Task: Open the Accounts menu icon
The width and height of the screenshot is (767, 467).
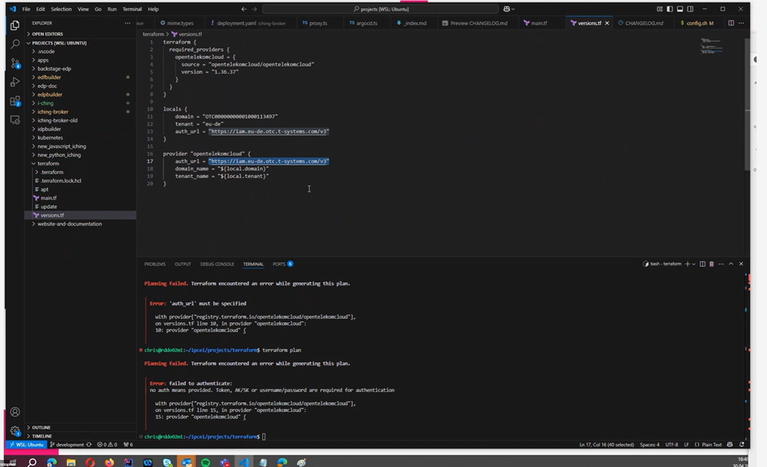Action: tap(15, 412)
